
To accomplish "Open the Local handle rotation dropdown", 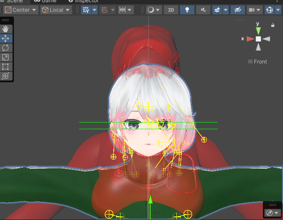I will click(x=56, y=10).
